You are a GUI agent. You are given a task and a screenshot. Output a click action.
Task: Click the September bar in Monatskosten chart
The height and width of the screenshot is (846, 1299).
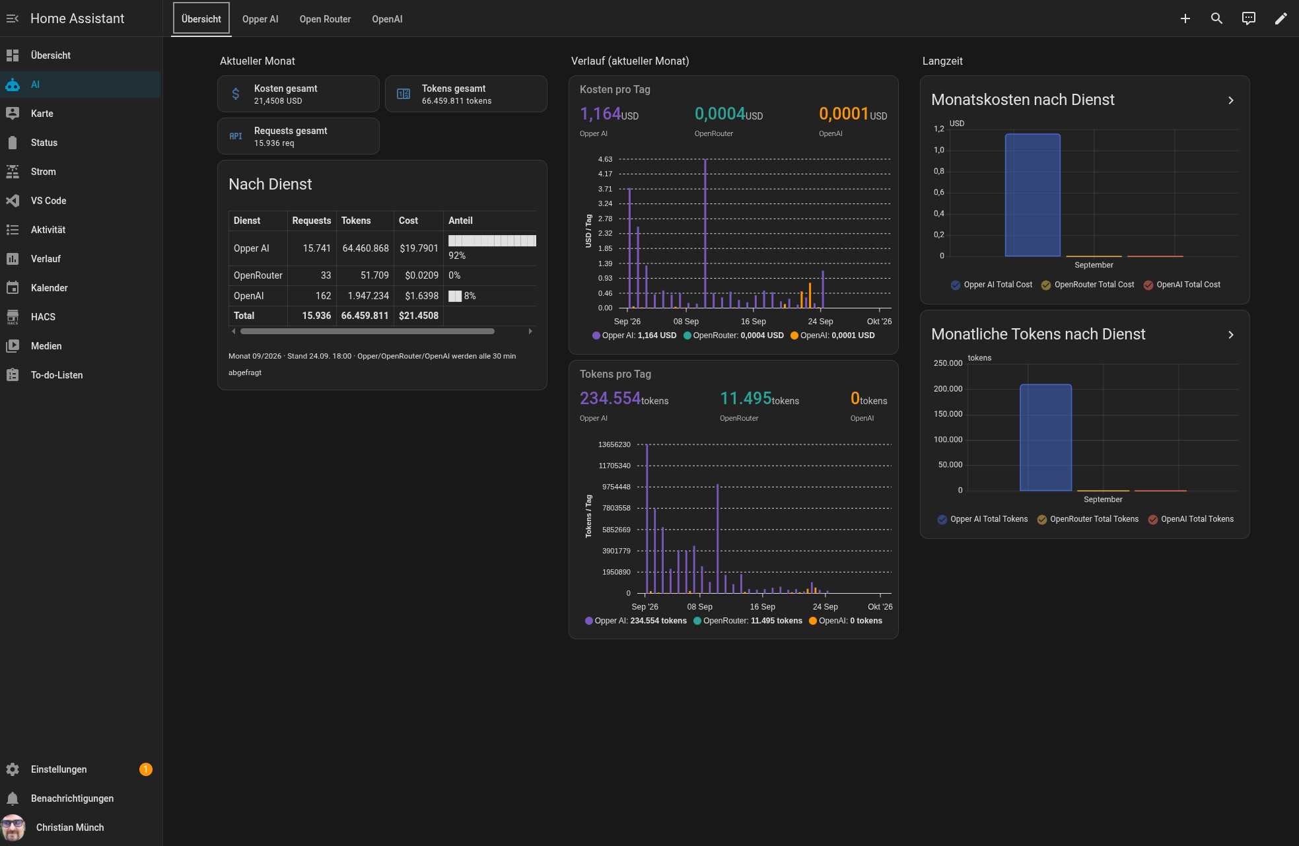pos(1032,195)
